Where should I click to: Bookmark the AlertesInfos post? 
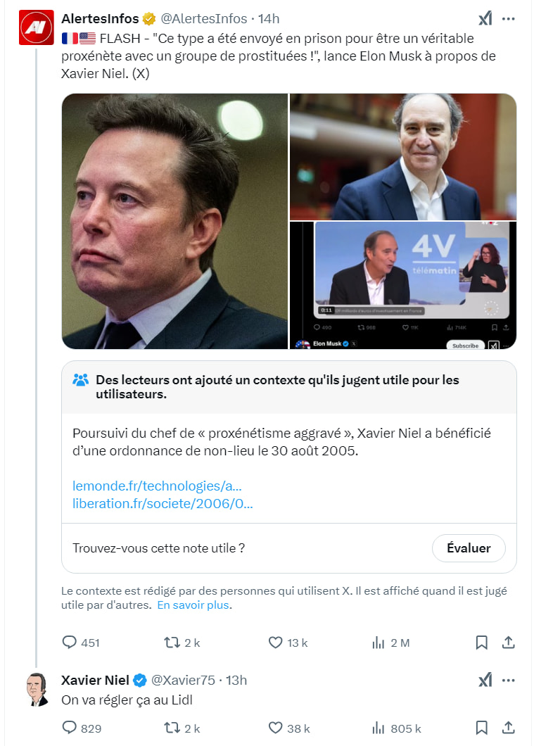click(482, 643)
